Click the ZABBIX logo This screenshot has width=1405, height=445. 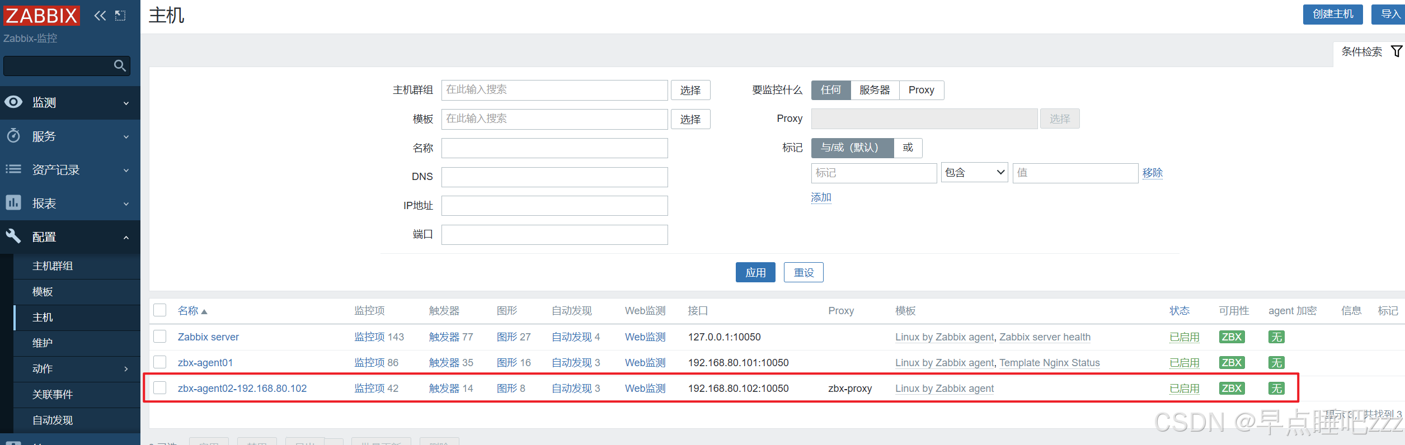[x=41, y=15]
